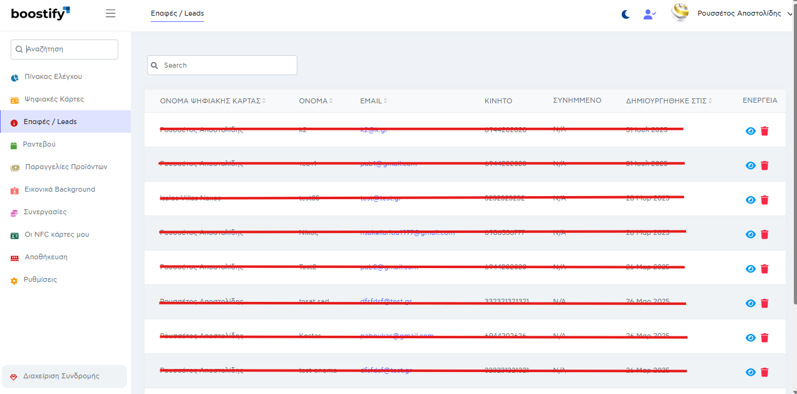Click the user verification icon in header
This screenshot has height=394, width=797.
[649, 14]
